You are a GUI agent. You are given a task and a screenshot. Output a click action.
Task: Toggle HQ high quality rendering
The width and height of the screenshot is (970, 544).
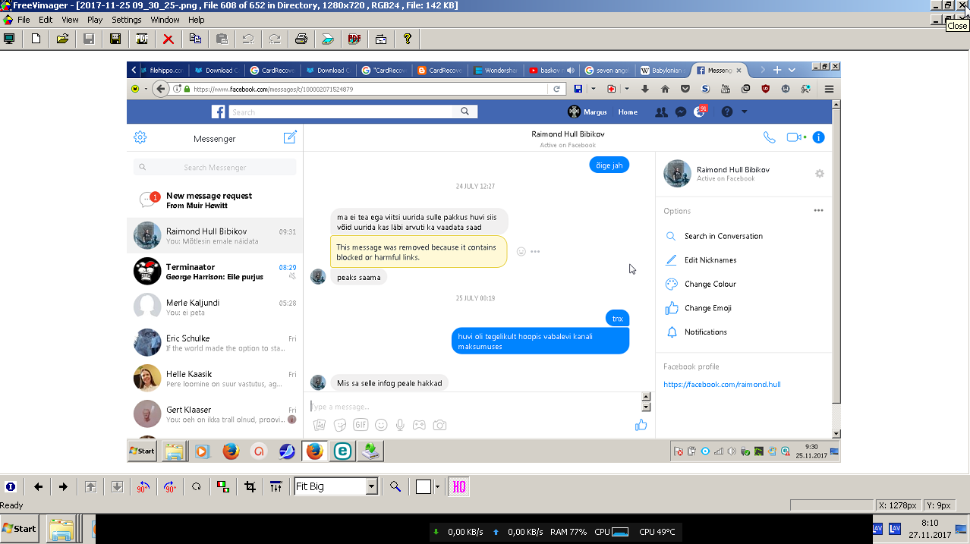[x=459, y=486]
